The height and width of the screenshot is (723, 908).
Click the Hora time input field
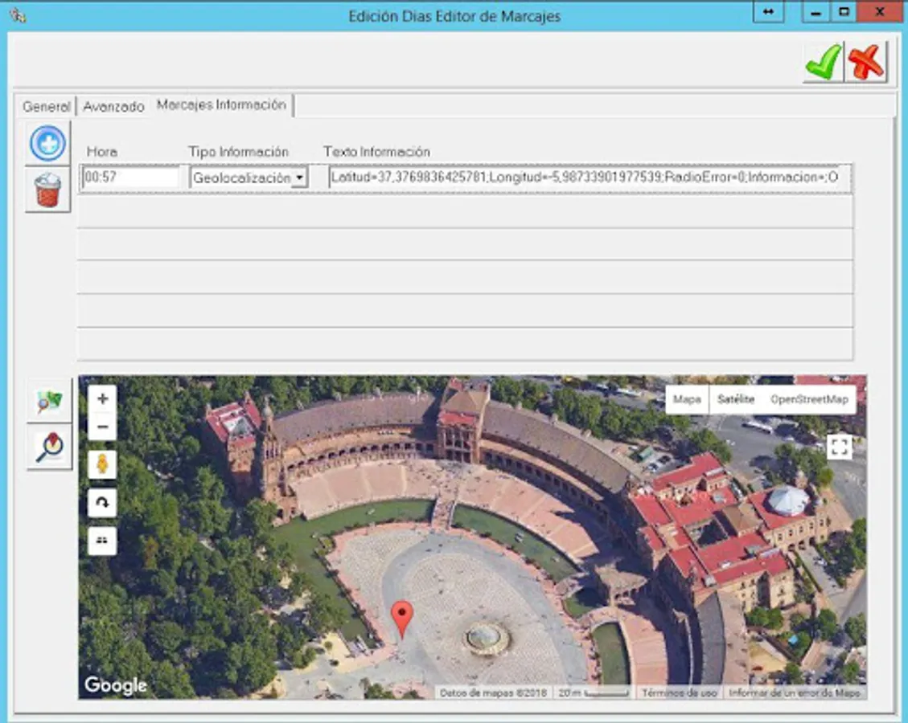130,178
